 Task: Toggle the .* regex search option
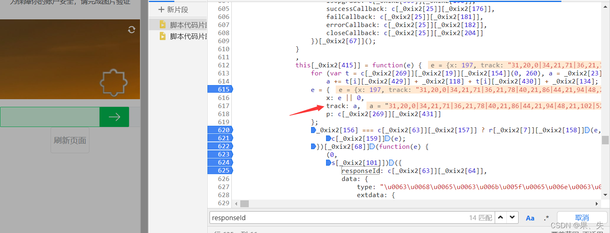546,218
